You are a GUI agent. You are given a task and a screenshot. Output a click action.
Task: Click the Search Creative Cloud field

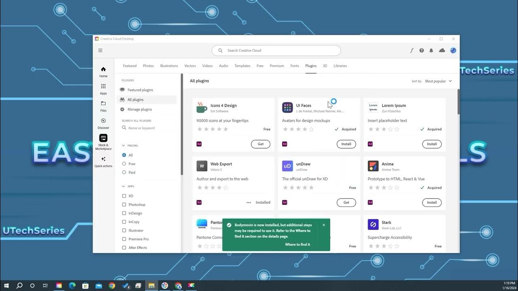[x=276, y=51]
